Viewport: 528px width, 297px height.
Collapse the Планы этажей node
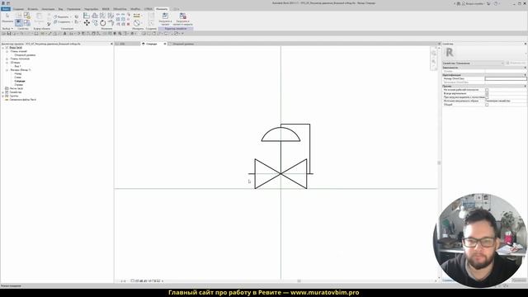pyautogui.click(x=7, y=51)
